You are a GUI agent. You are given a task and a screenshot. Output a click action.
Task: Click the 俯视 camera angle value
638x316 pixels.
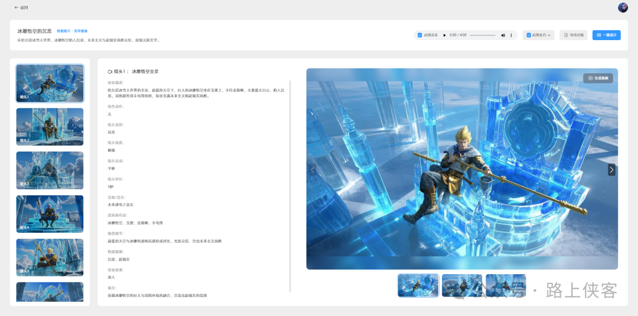111,150
